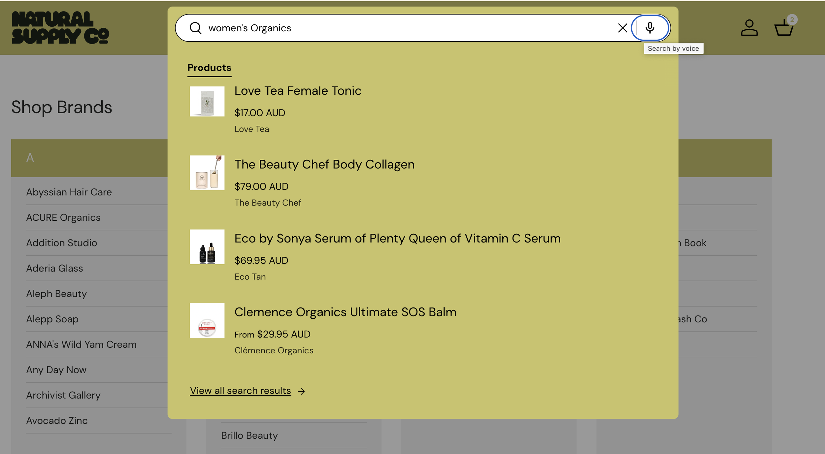
Task: Click the Eco Tan vendor label
Action: click(250, 276)
